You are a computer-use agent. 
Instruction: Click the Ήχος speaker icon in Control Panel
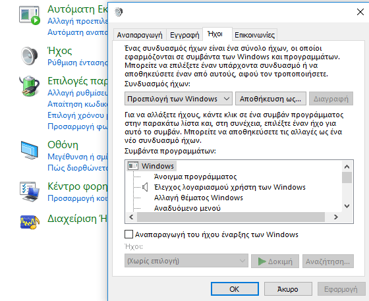tap(30, 56)
